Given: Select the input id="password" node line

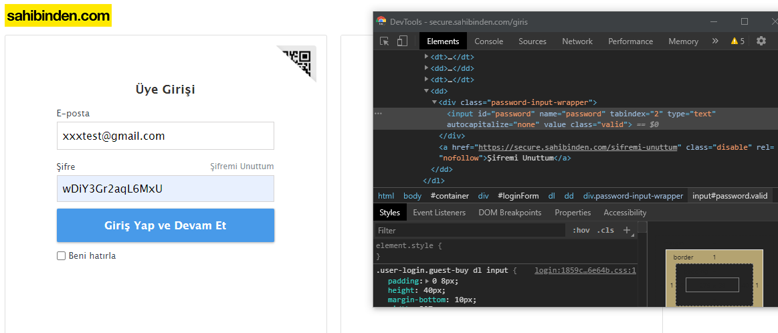Looking at the screenshot, I should click(575, 119).
